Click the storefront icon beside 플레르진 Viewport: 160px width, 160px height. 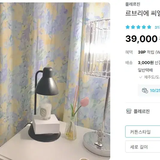click(x=129, y=111)
